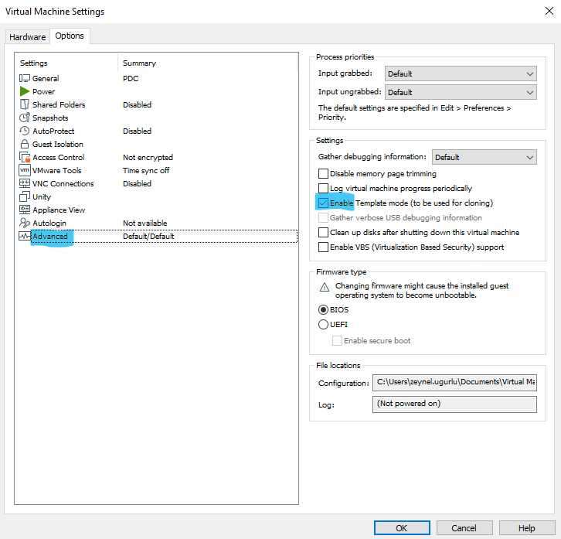Click the 'Not available' summary text

point(145,223)
